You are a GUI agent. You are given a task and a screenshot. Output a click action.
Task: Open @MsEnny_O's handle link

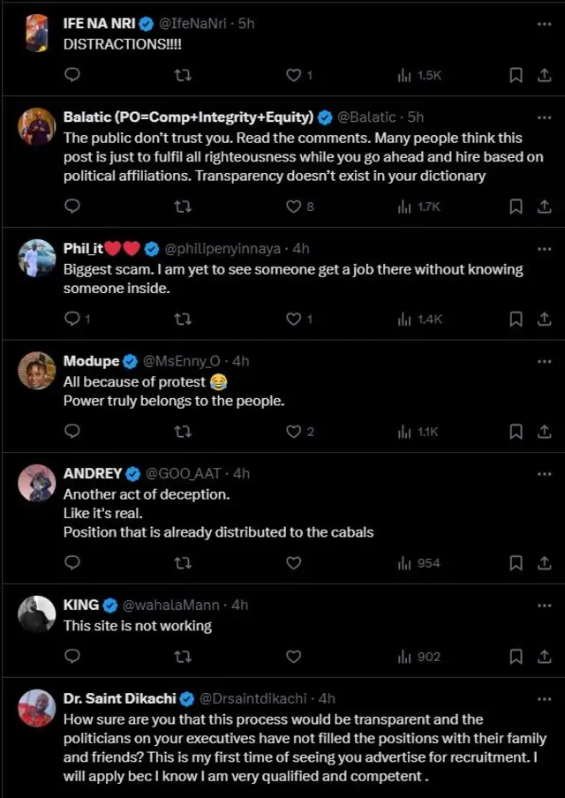pyautogui.click(x=182, y=360)
